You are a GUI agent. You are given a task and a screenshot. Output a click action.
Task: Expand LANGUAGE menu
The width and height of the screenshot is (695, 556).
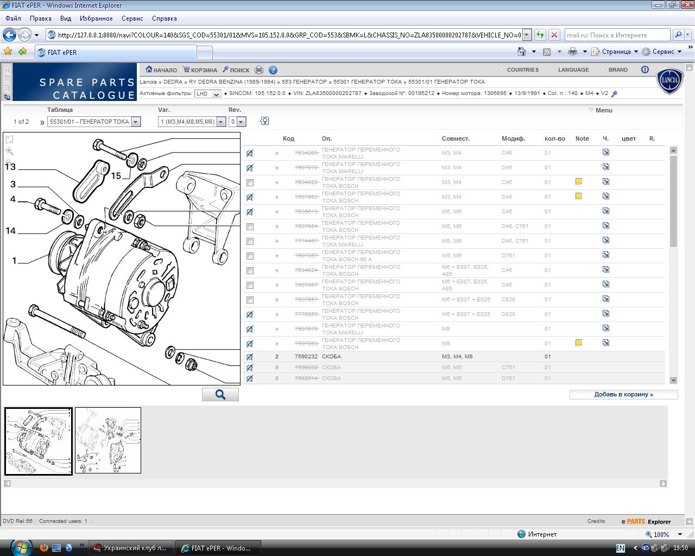[569, 69]
